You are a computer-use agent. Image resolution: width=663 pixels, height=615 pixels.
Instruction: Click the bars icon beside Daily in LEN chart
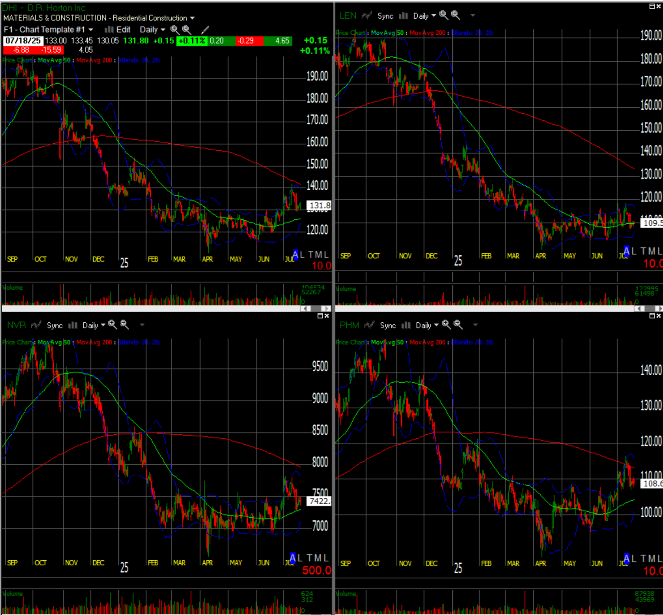(x=404, y=16)
